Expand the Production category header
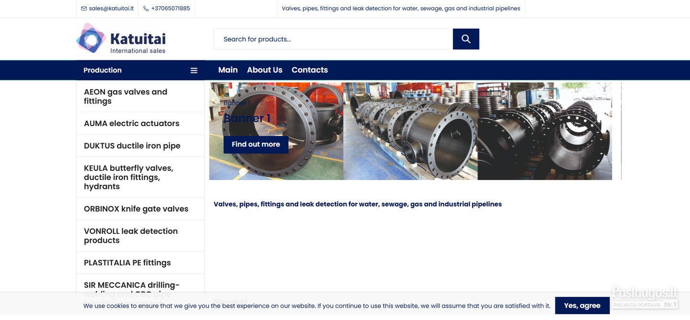Screen dimensions: 690x320 [x=140, y=70]
